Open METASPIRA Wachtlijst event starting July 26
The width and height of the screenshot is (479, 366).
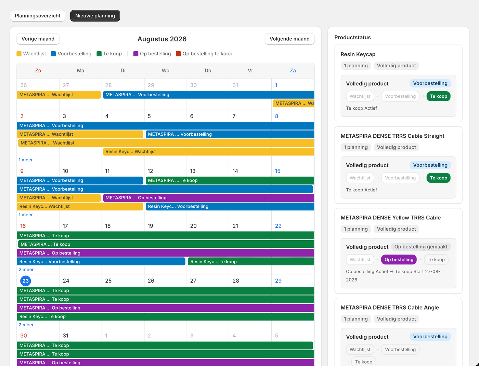click(x=59, y=95)
